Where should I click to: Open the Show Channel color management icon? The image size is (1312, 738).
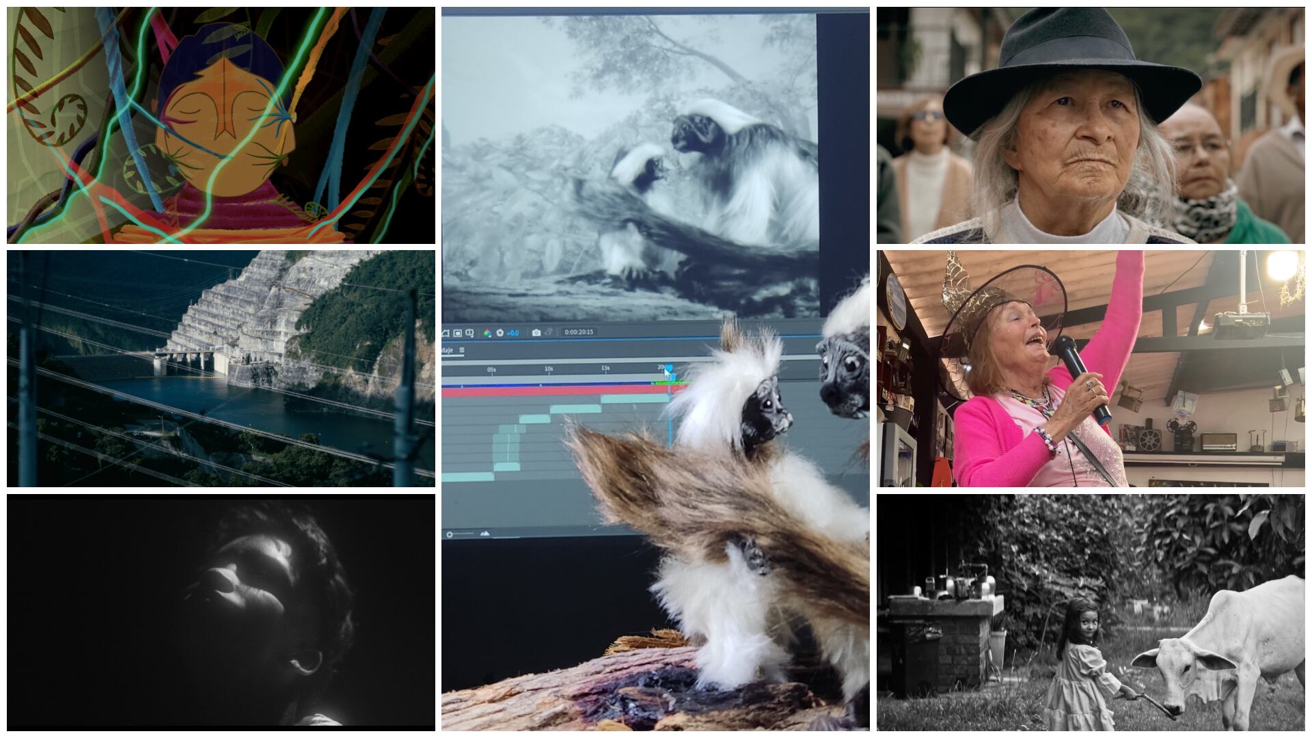[x=487, y=333]
